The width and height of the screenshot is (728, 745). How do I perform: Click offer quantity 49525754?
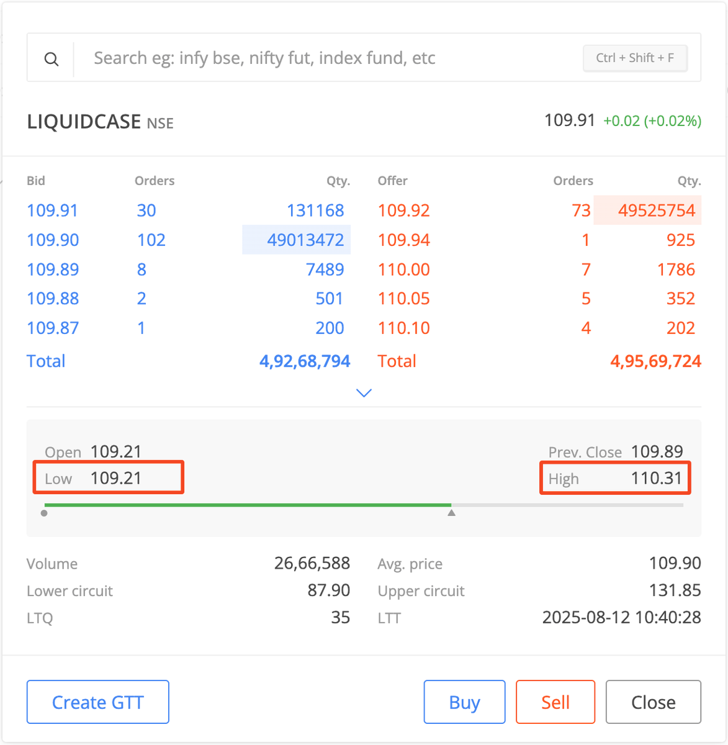tap(657, 210)
